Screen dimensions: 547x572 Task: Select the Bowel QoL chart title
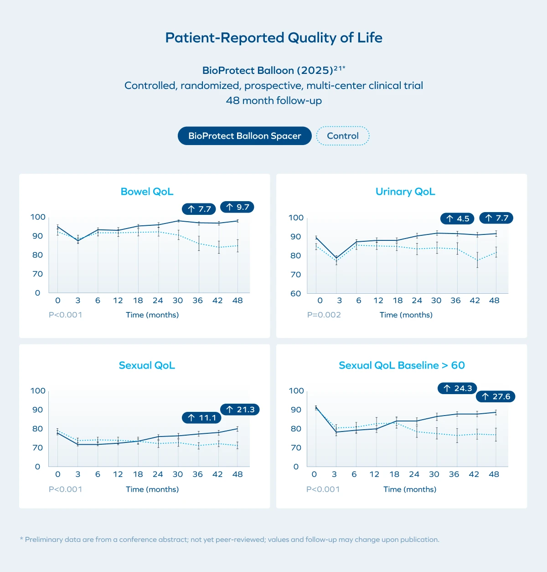147,192
